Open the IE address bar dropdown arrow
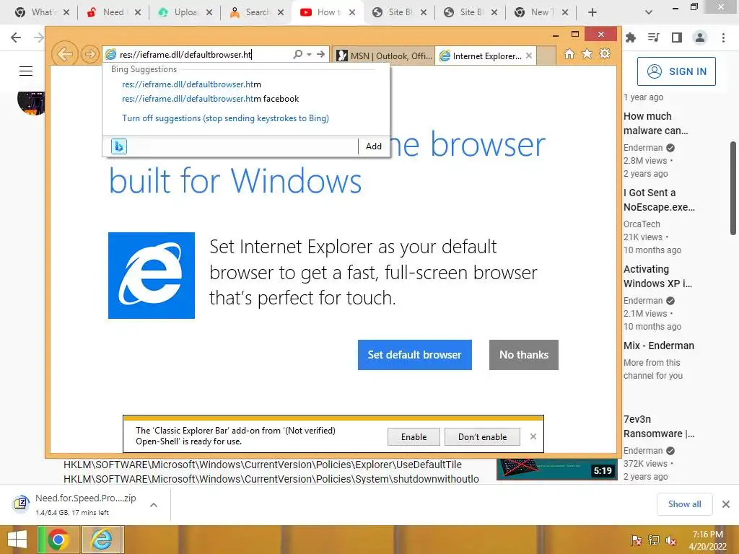Screen dimensions: 739x554 (x=309, y=55)
